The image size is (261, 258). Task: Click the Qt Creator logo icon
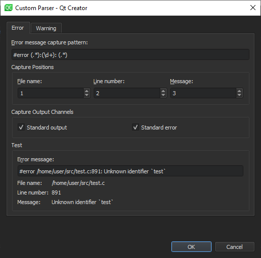[x=9, y=8]
